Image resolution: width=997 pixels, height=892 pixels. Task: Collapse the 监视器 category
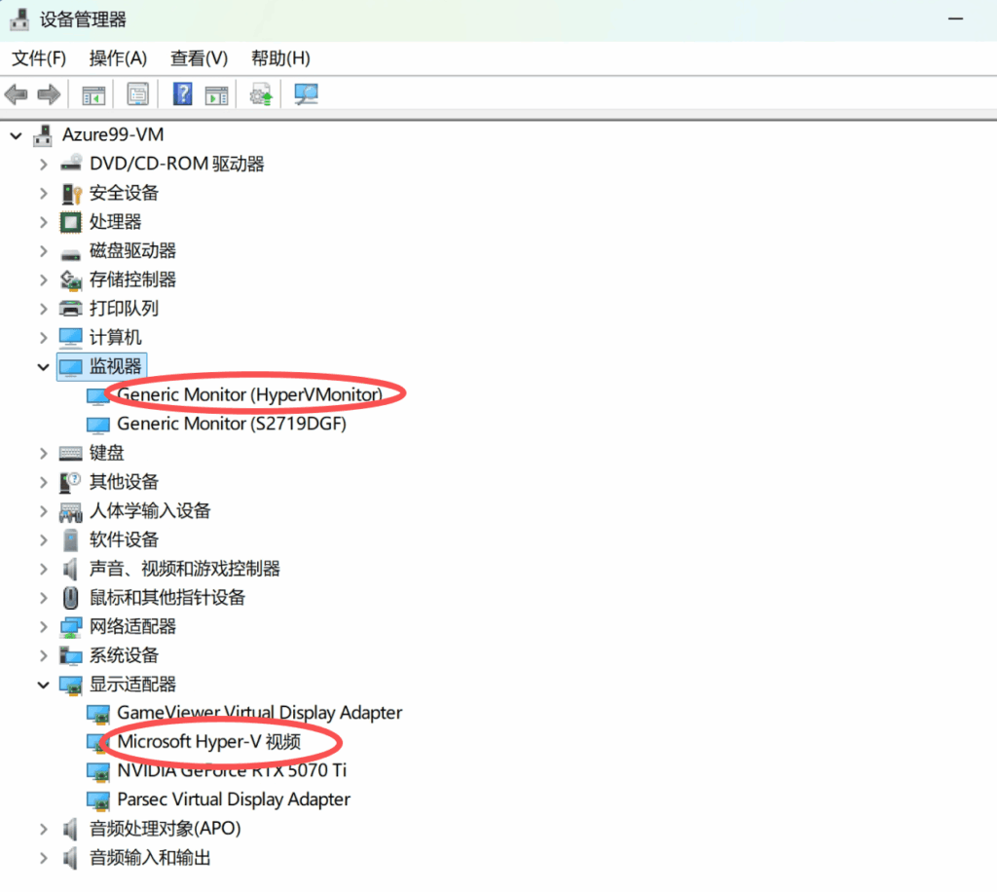43,367
